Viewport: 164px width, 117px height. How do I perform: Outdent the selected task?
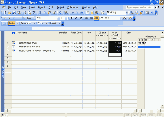click(x=5, y=18)
